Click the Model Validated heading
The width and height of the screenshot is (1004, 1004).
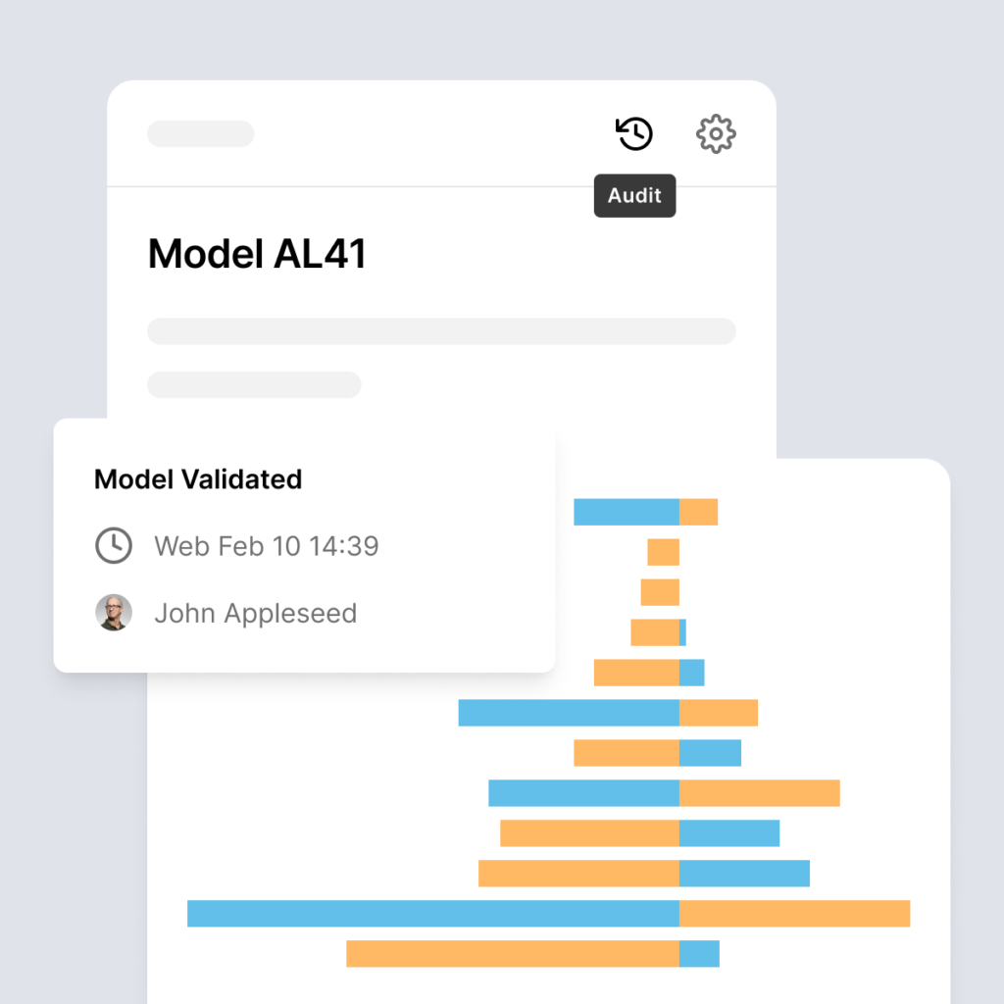[198, 478]
